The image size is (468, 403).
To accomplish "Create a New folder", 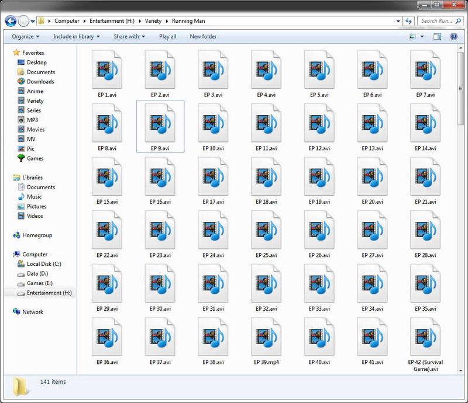I will point(203,36).
